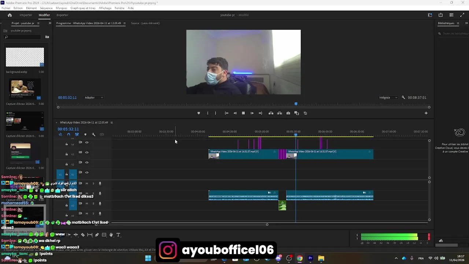Image resolution: width=469 pixels, height=264 pixels.
Task: Select the Type tool
Action: coord(118,235)
